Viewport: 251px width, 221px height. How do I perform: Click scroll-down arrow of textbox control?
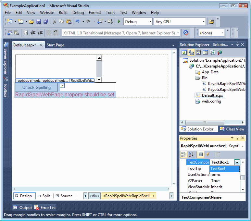coord(99,80)
